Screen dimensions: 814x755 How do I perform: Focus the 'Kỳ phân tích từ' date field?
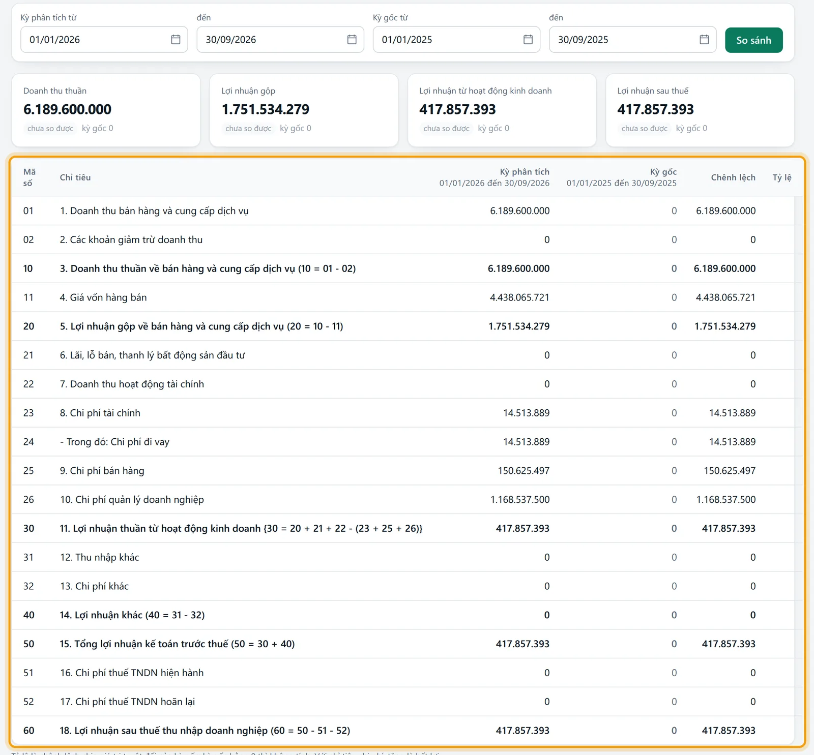click(x=104, y=40)
